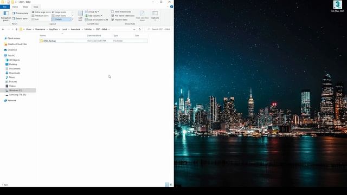Toggle the Details pane
347x195 pixels.
[x=20, y=18]
